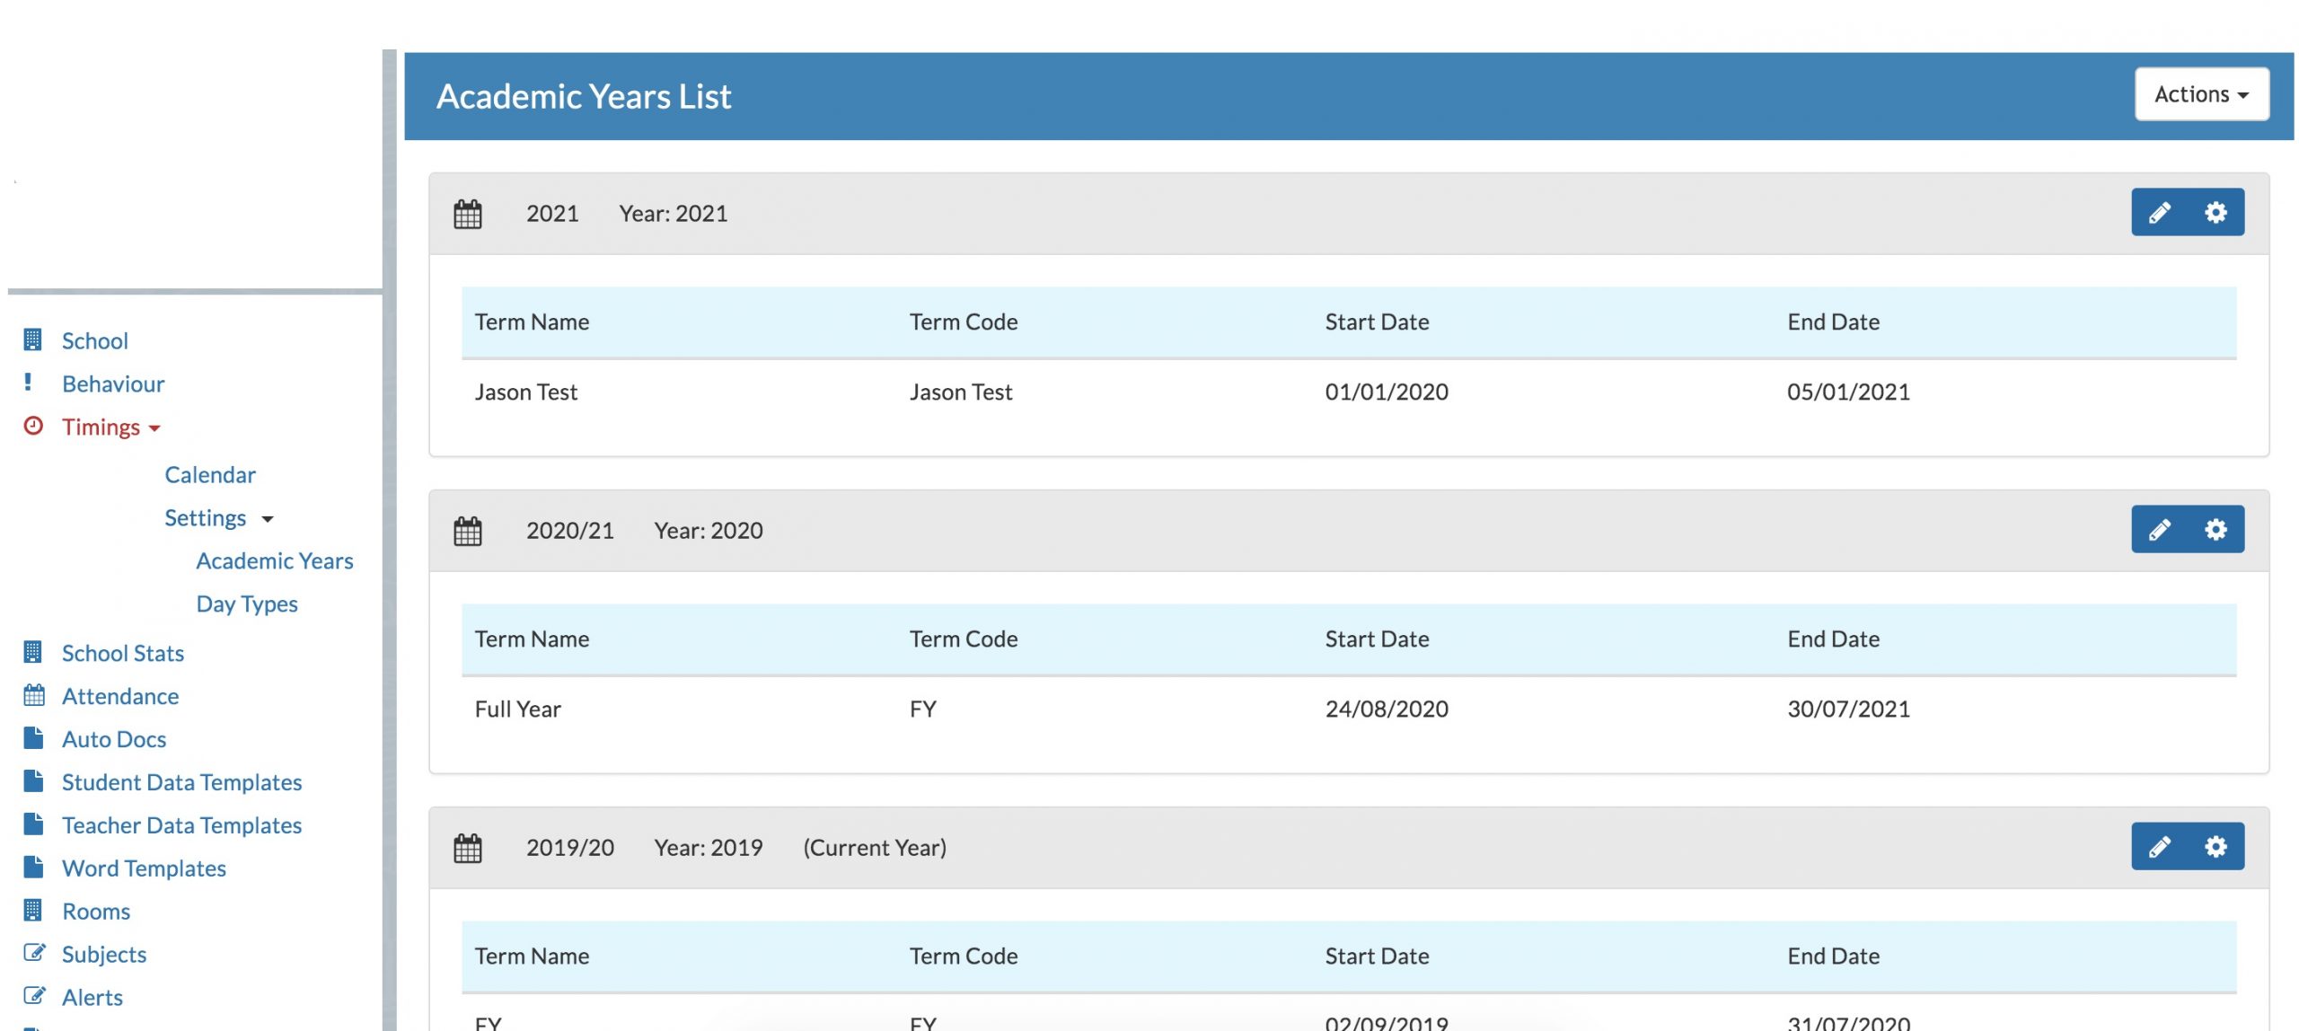This screenshot has height=1031, width=2299.
Task: Open Academic Years settings link
Action: pyautogui.click(x=275, y=560)
